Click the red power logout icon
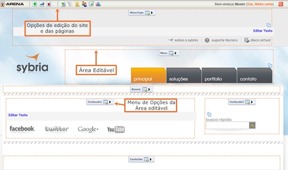Viewport: 288px width, 170px height. tap(281, 4)
